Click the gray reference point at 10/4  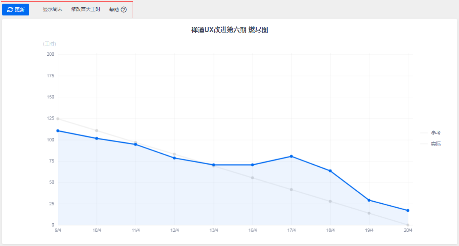tap(96, 131)
